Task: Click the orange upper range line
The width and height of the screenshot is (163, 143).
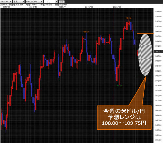Action: tap(145, 33)
